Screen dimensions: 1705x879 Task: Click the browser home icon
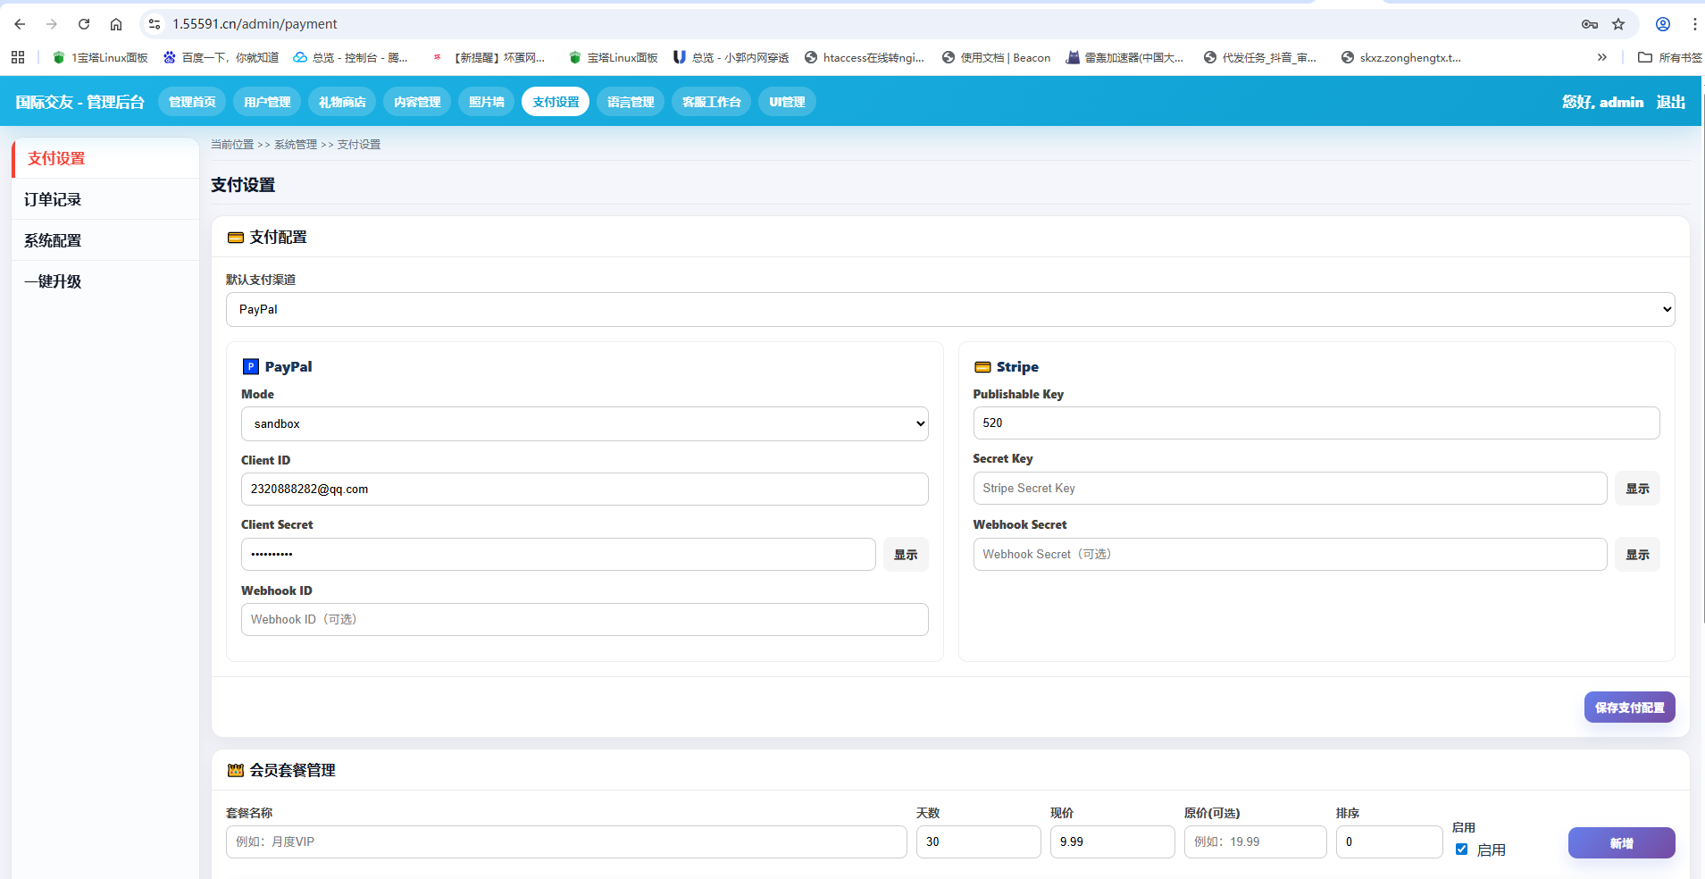pyautogui.click(x=116, y=24)
